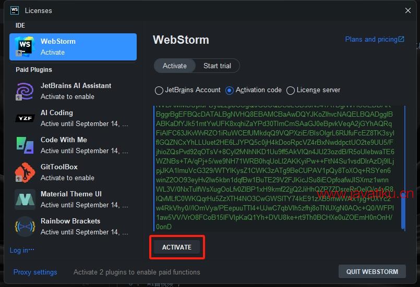
Task: Click the Code With Me plugin icon
Action: 25,145
